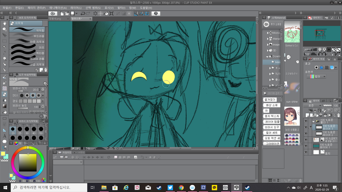Click the Open file icon
This screenshot has width=342, height=192.
pos(67,14)
